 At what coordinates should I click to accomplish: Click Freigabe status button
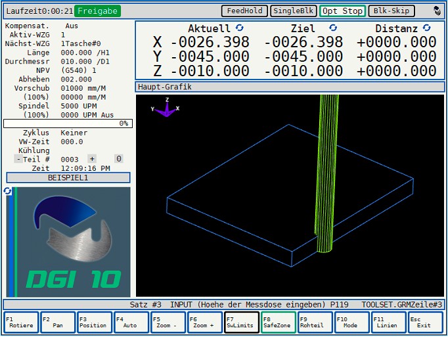click(97, 11)
